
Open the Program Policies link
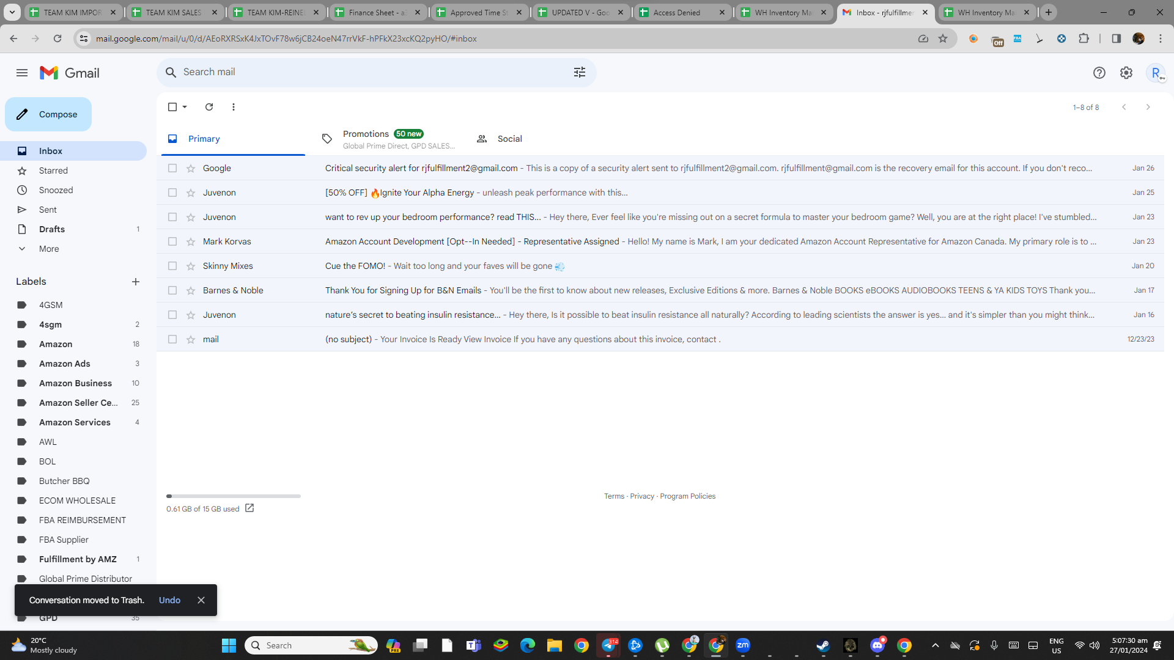687,496
